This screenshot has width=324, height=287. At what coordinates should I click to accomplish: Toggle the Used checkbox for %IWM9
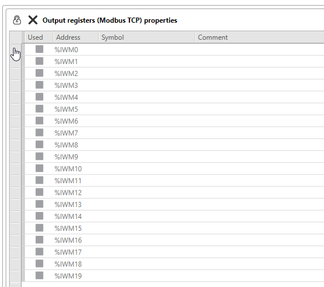[39, 157]
